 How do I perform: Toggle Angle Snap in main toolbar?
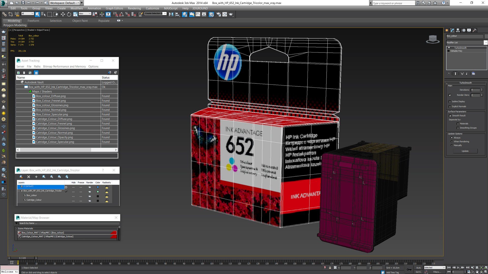tap(121, 14)
